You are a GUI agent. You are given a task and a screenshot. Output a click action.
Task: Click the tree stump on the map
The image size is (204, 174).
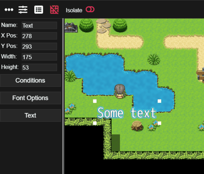pos(137,126)
